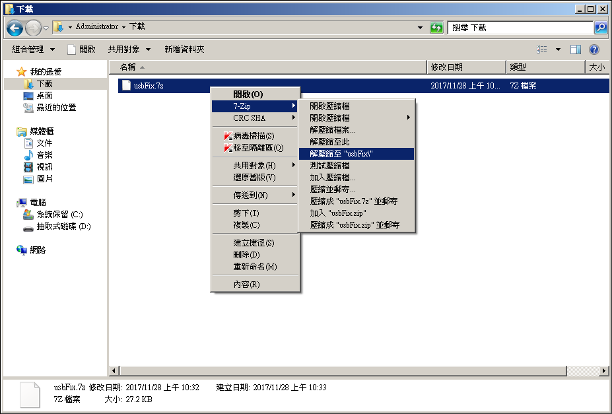612x414 pixels.
Task: Open the help question mark icon
Action: coord(594,50)
